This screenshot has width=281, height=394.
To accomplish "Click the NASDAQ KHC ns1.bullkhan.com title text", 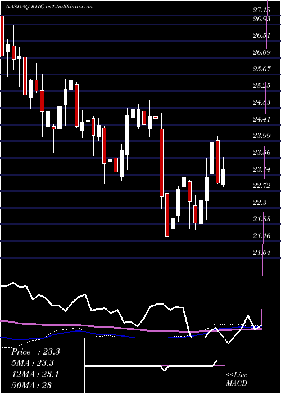I will click(x=49, y=7).
